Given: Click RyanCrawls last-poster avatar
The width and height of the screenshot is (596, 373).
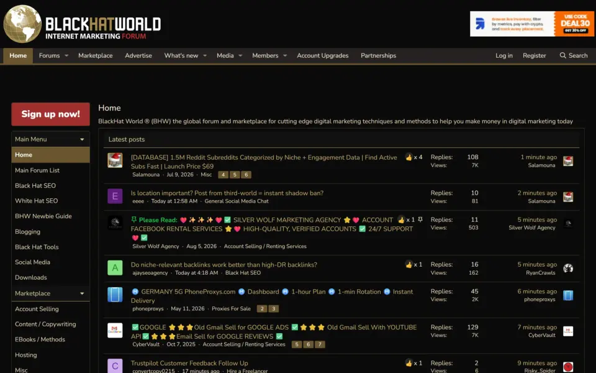Looking at the screenshot, I should (568, 269).
